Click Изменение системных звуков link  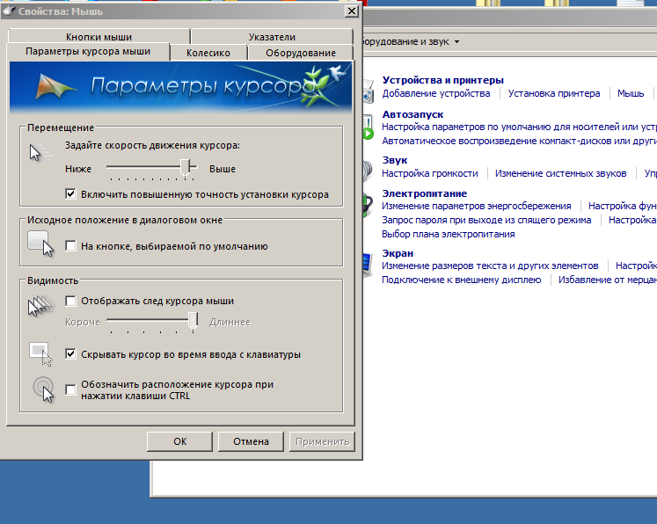tap(560, 173)
